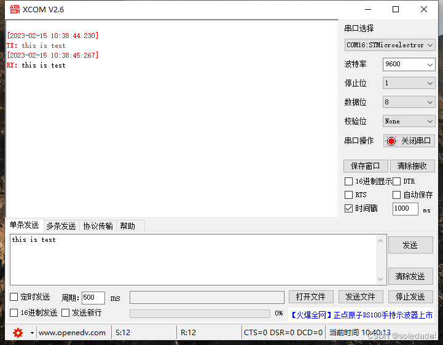Open the data bits (数据位) dropdown

[x=409, y=102]
